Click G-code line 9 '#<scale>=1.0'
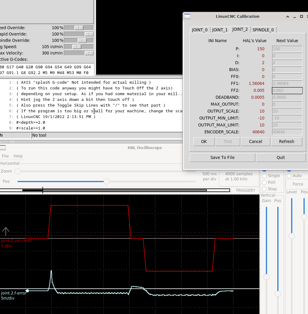308x314 pixels. 31,128
